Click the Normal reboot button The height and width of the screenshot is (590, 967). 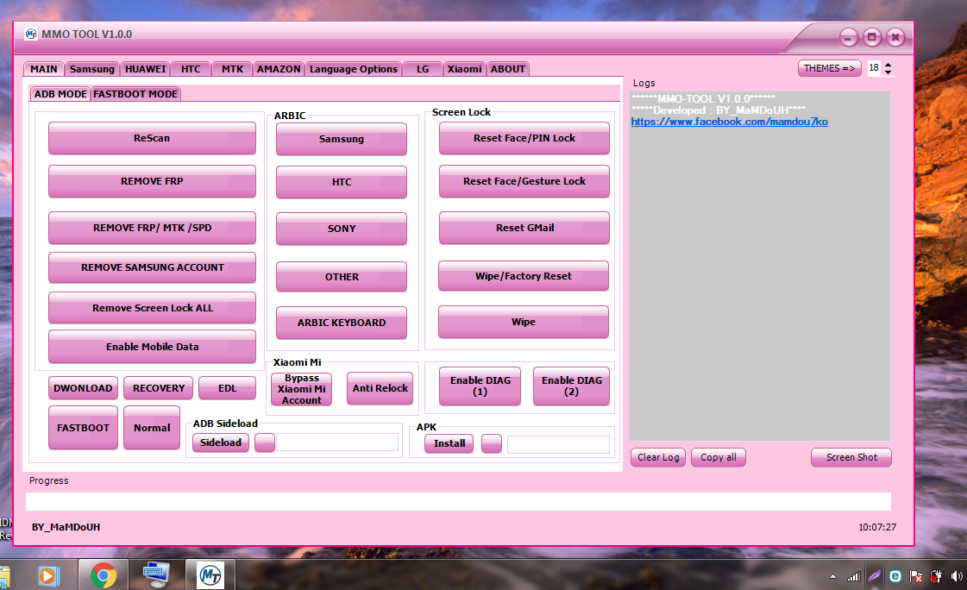pos(152,427)
